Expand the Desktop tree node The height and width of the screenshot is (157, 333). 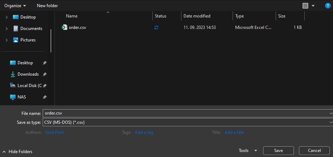[6, 17]
